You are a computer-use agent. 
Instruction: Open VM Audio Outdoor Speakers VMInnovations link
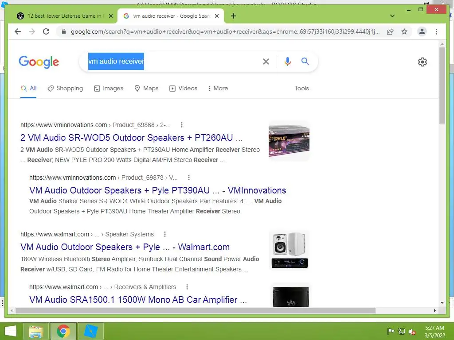click(x=157, y=190)
